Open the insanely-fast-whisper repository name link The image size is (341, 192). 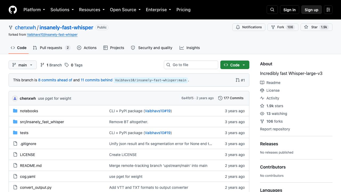click(66, 27)
